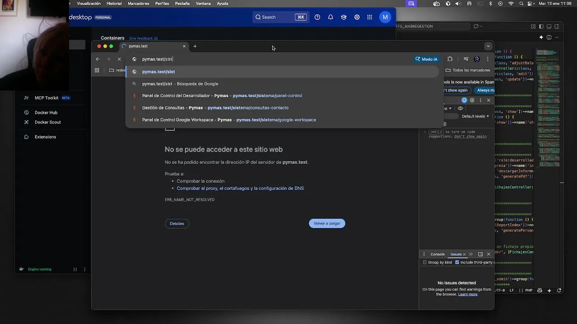Click Volver a cargar button
577x324 pixels.
[x=327, y=223]
